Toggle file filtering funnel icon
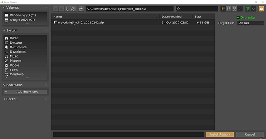This screenshot has width=266, height=139. click(248, 9)
